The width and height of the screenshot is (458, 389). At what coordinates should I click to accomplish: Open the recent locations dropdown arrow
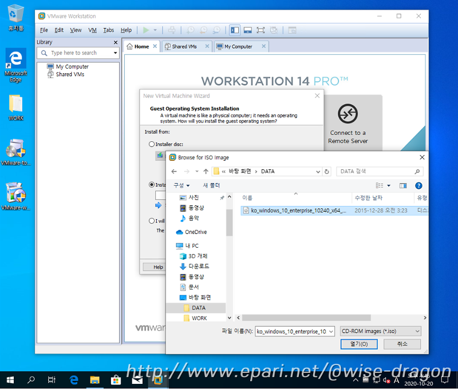[197, 171]
